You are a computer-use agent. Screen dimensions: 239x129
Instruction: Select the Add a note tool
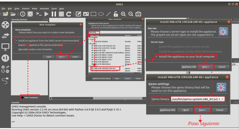[78, 14]
